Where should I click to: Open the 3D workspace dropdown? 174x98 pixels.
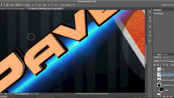tap(168, 5)
